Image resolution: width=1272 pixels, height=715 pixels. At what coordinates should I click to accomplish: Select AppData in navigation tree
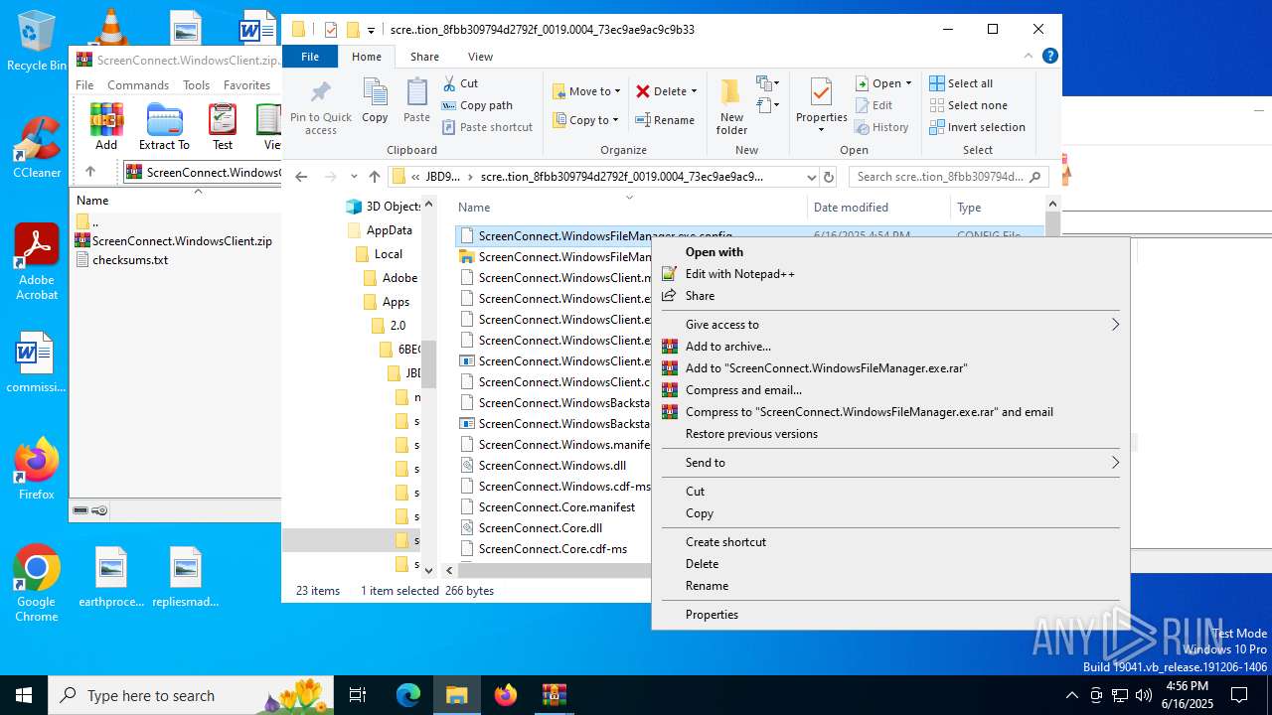[390, 230]
